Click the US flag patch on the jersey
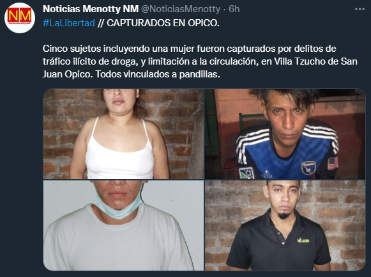The width and height of the screenshot is (371, 277). point(333,163)
